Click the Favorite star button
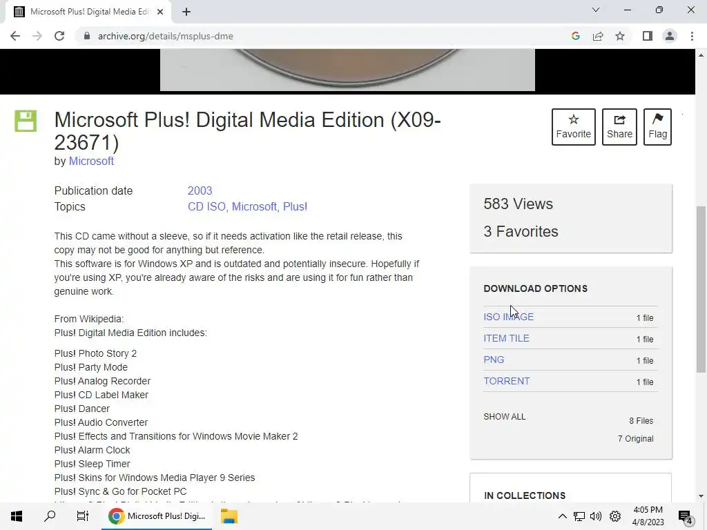 (574, 127)
